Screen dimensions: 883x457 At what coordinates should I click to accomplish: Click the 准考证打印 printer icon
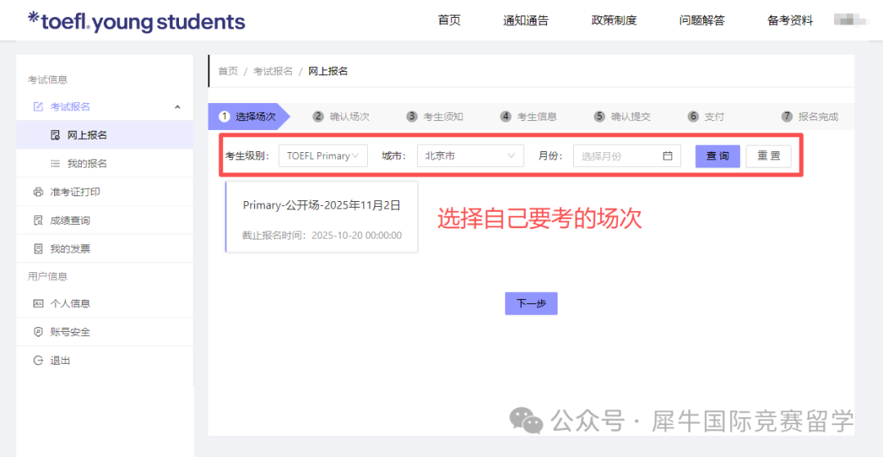[x=38, y=192]
